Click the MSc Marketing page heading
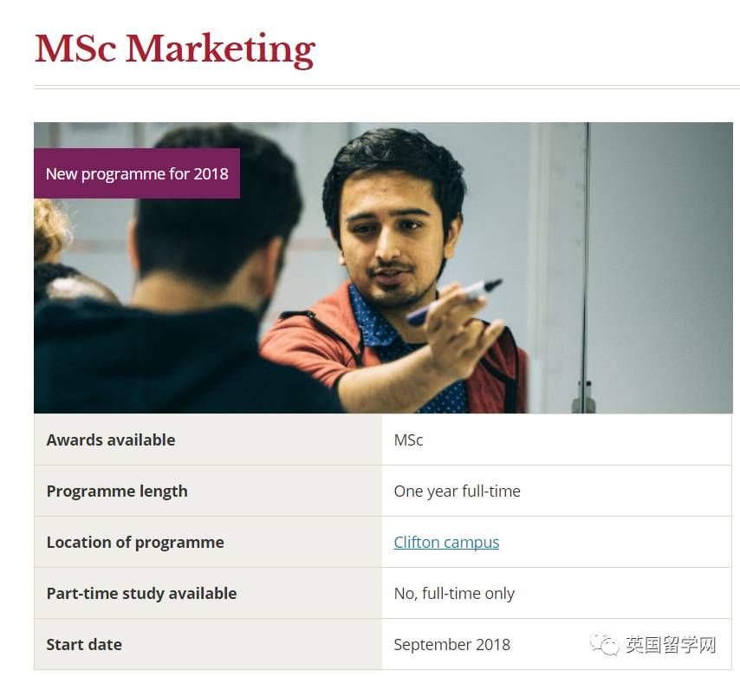Screen dimensions: 740x677 click(173, 49)
